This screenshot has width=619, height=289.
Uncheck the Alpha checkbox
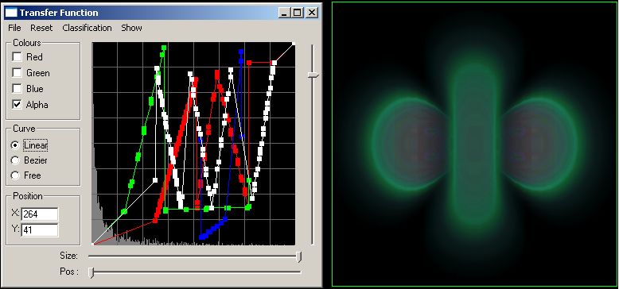[17, 104]
